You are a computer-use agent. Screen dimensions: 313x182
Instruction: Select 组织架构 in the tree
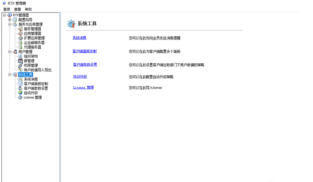[31, 56]
